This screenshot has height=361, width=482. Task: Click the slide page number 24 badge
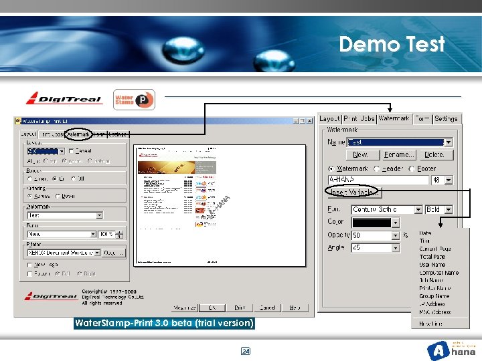[245, 351]
